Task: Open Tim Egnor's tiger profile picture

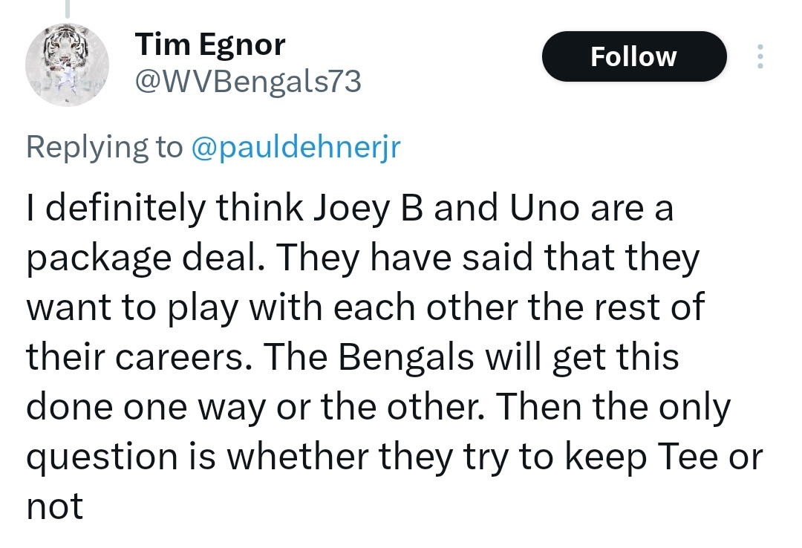Action: [67, 65]
